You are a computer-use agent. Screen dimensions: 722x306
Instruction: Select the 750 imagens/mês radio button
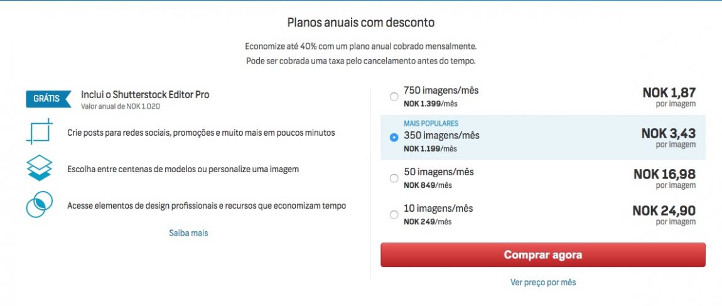[394, 97]
